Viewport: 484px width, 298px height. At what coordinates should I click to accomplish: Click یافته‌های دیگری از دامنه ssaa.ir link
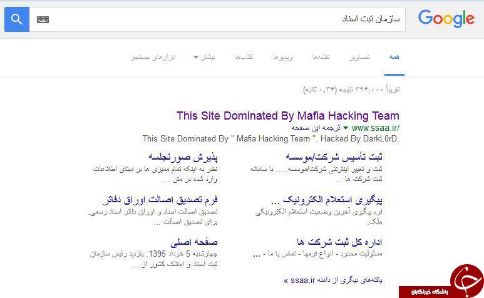(333, 280)
